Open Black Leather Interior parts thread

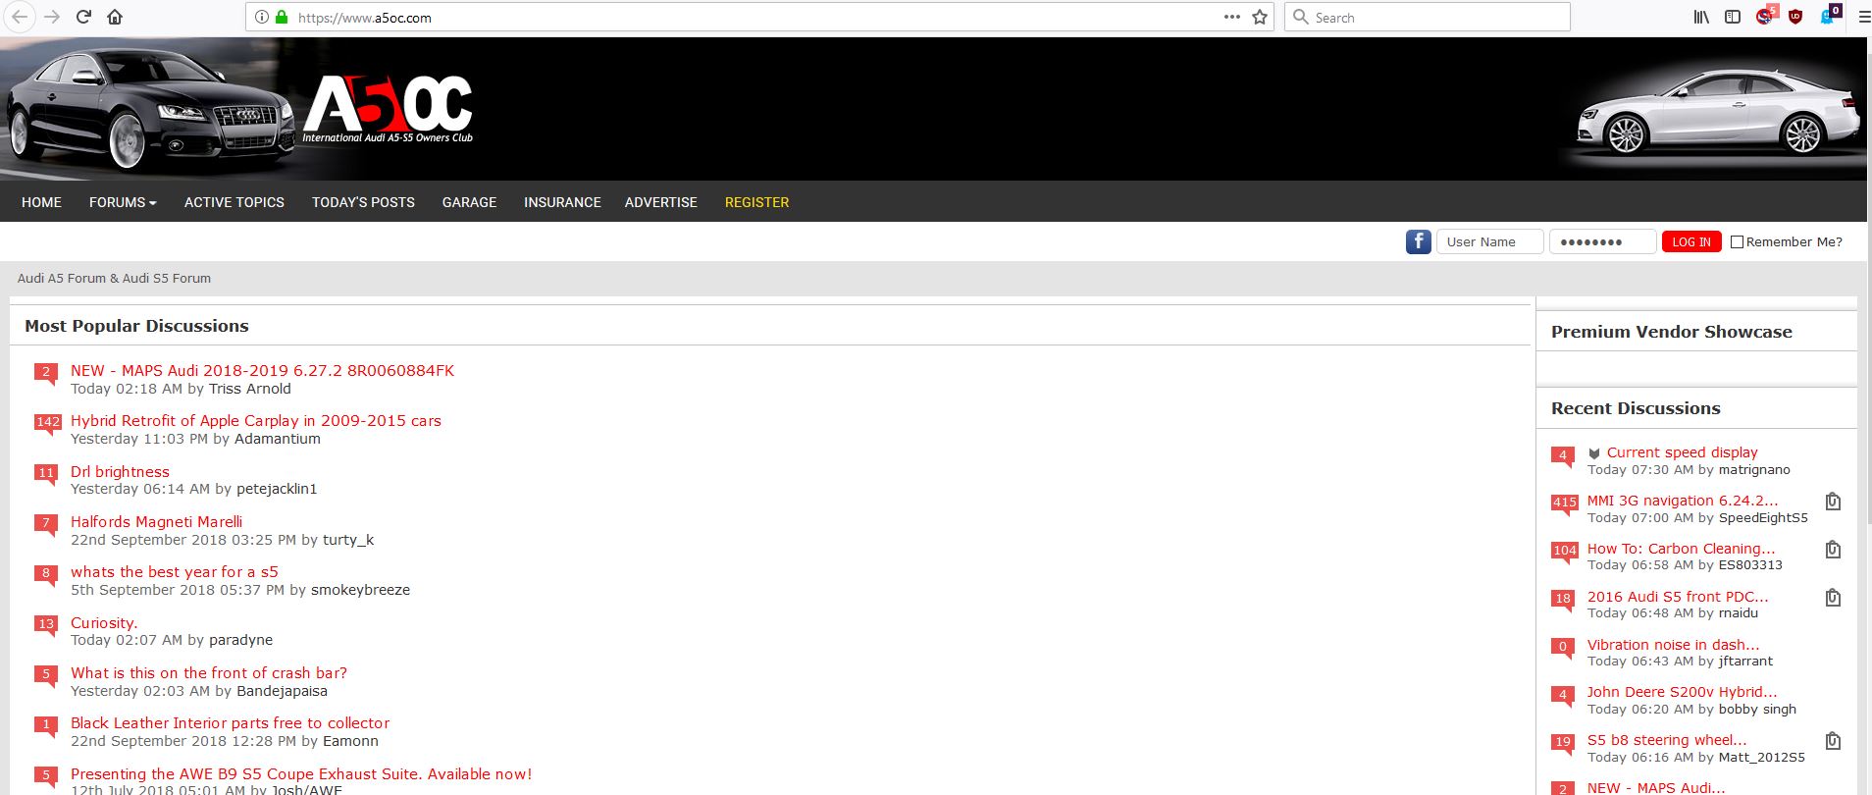tap(230, 722)
